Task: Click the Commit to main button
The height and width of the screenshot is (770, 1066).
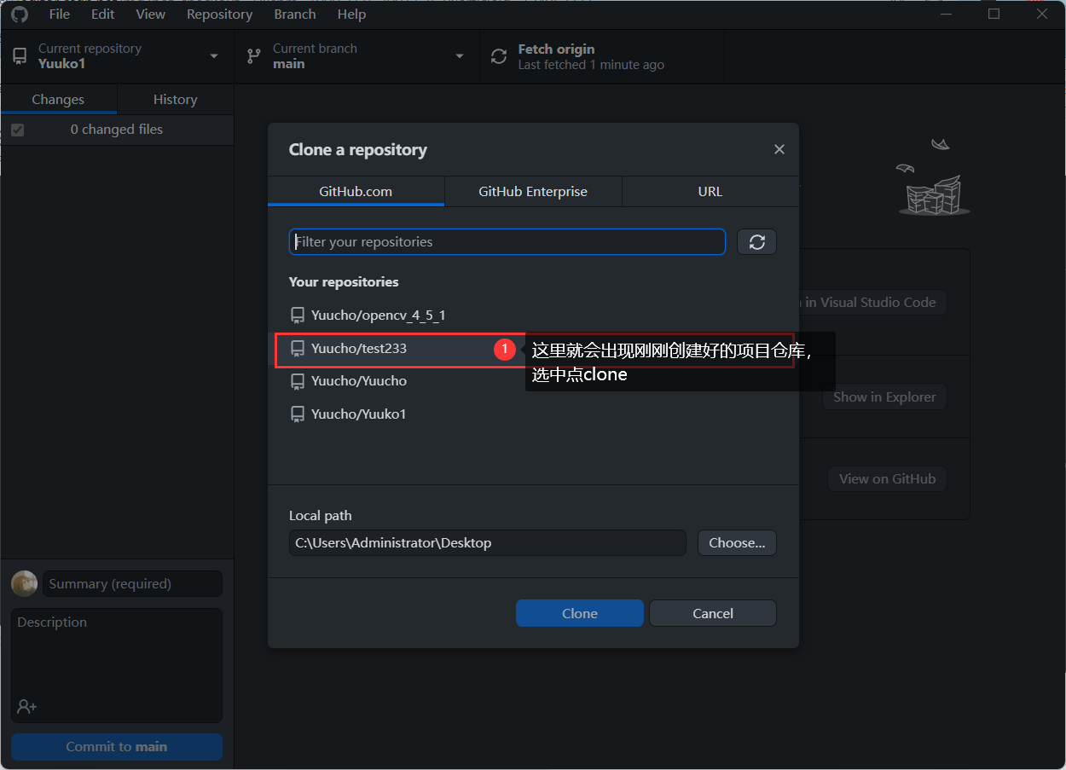Action: (x=117, y=746)
